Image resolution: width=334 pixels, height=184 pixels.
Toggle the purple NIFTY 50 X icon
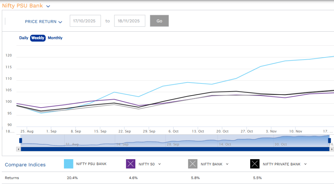coord(130,164)
